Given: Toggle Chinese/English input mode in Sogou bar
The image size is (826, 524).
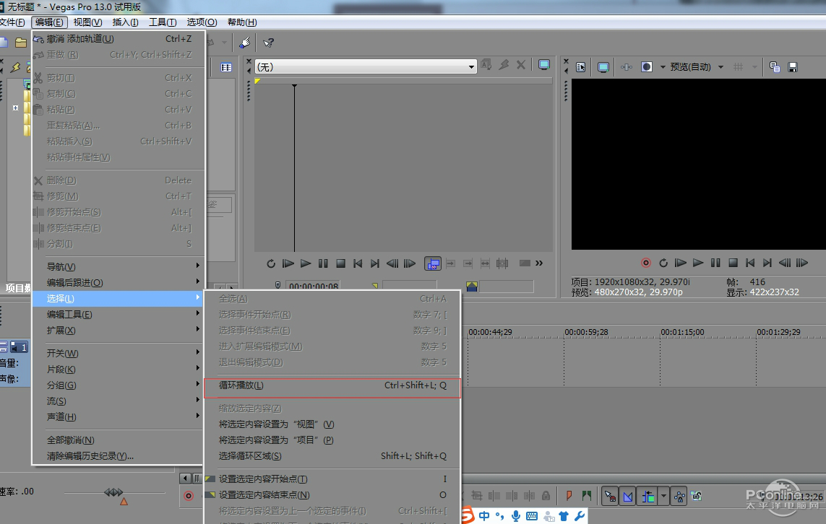Looking at the screenshot, I should [x=484, y=516].
